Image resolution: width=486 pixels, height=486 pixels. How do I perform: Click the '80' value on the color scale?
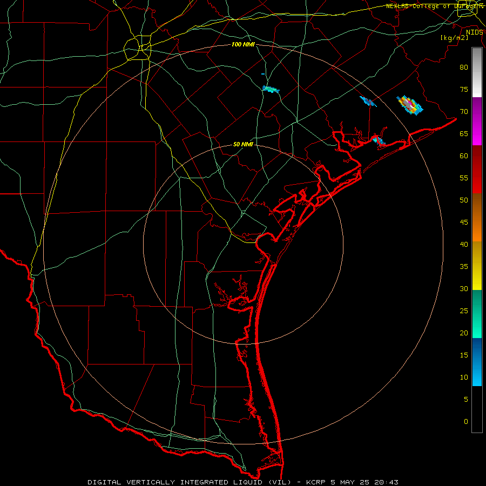464,67
